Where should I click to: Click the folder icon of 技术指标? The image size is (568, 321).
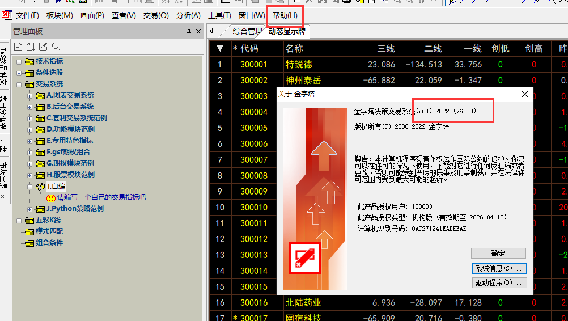pos(29,62)
